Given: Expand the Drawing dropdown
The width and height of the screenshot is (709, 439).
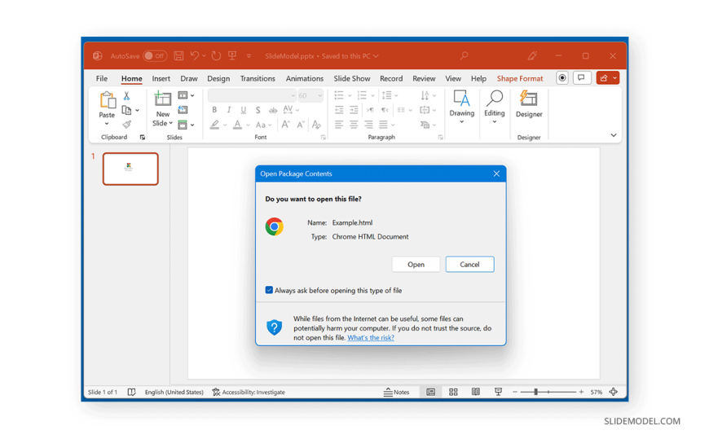Looking at the screenshot, I should tap(461, 122).
